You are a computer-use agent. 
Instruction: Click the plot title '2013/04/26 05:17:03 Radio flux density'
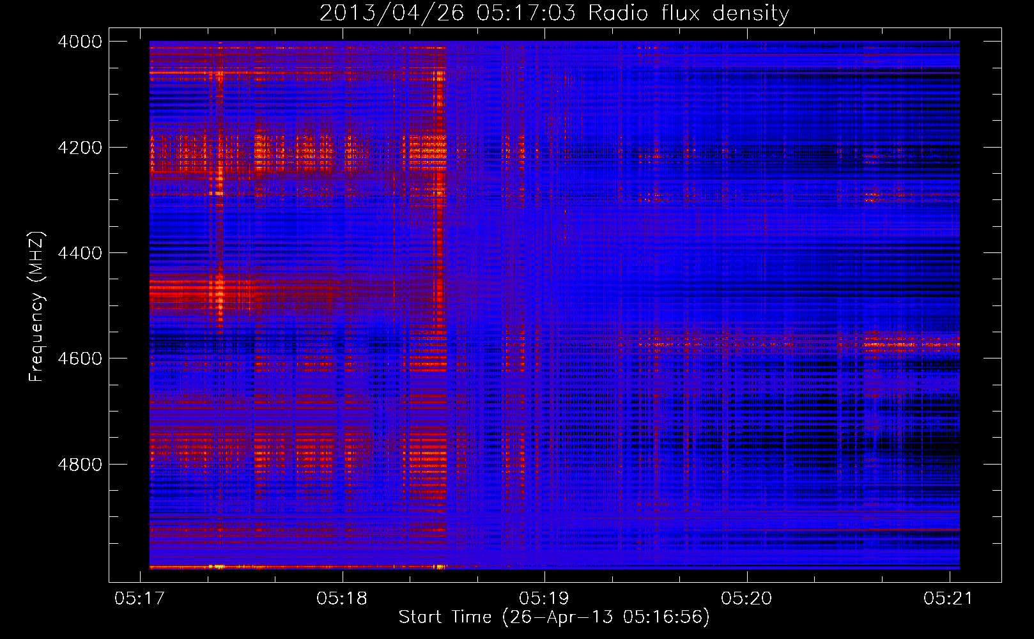[x=554, y=13]
